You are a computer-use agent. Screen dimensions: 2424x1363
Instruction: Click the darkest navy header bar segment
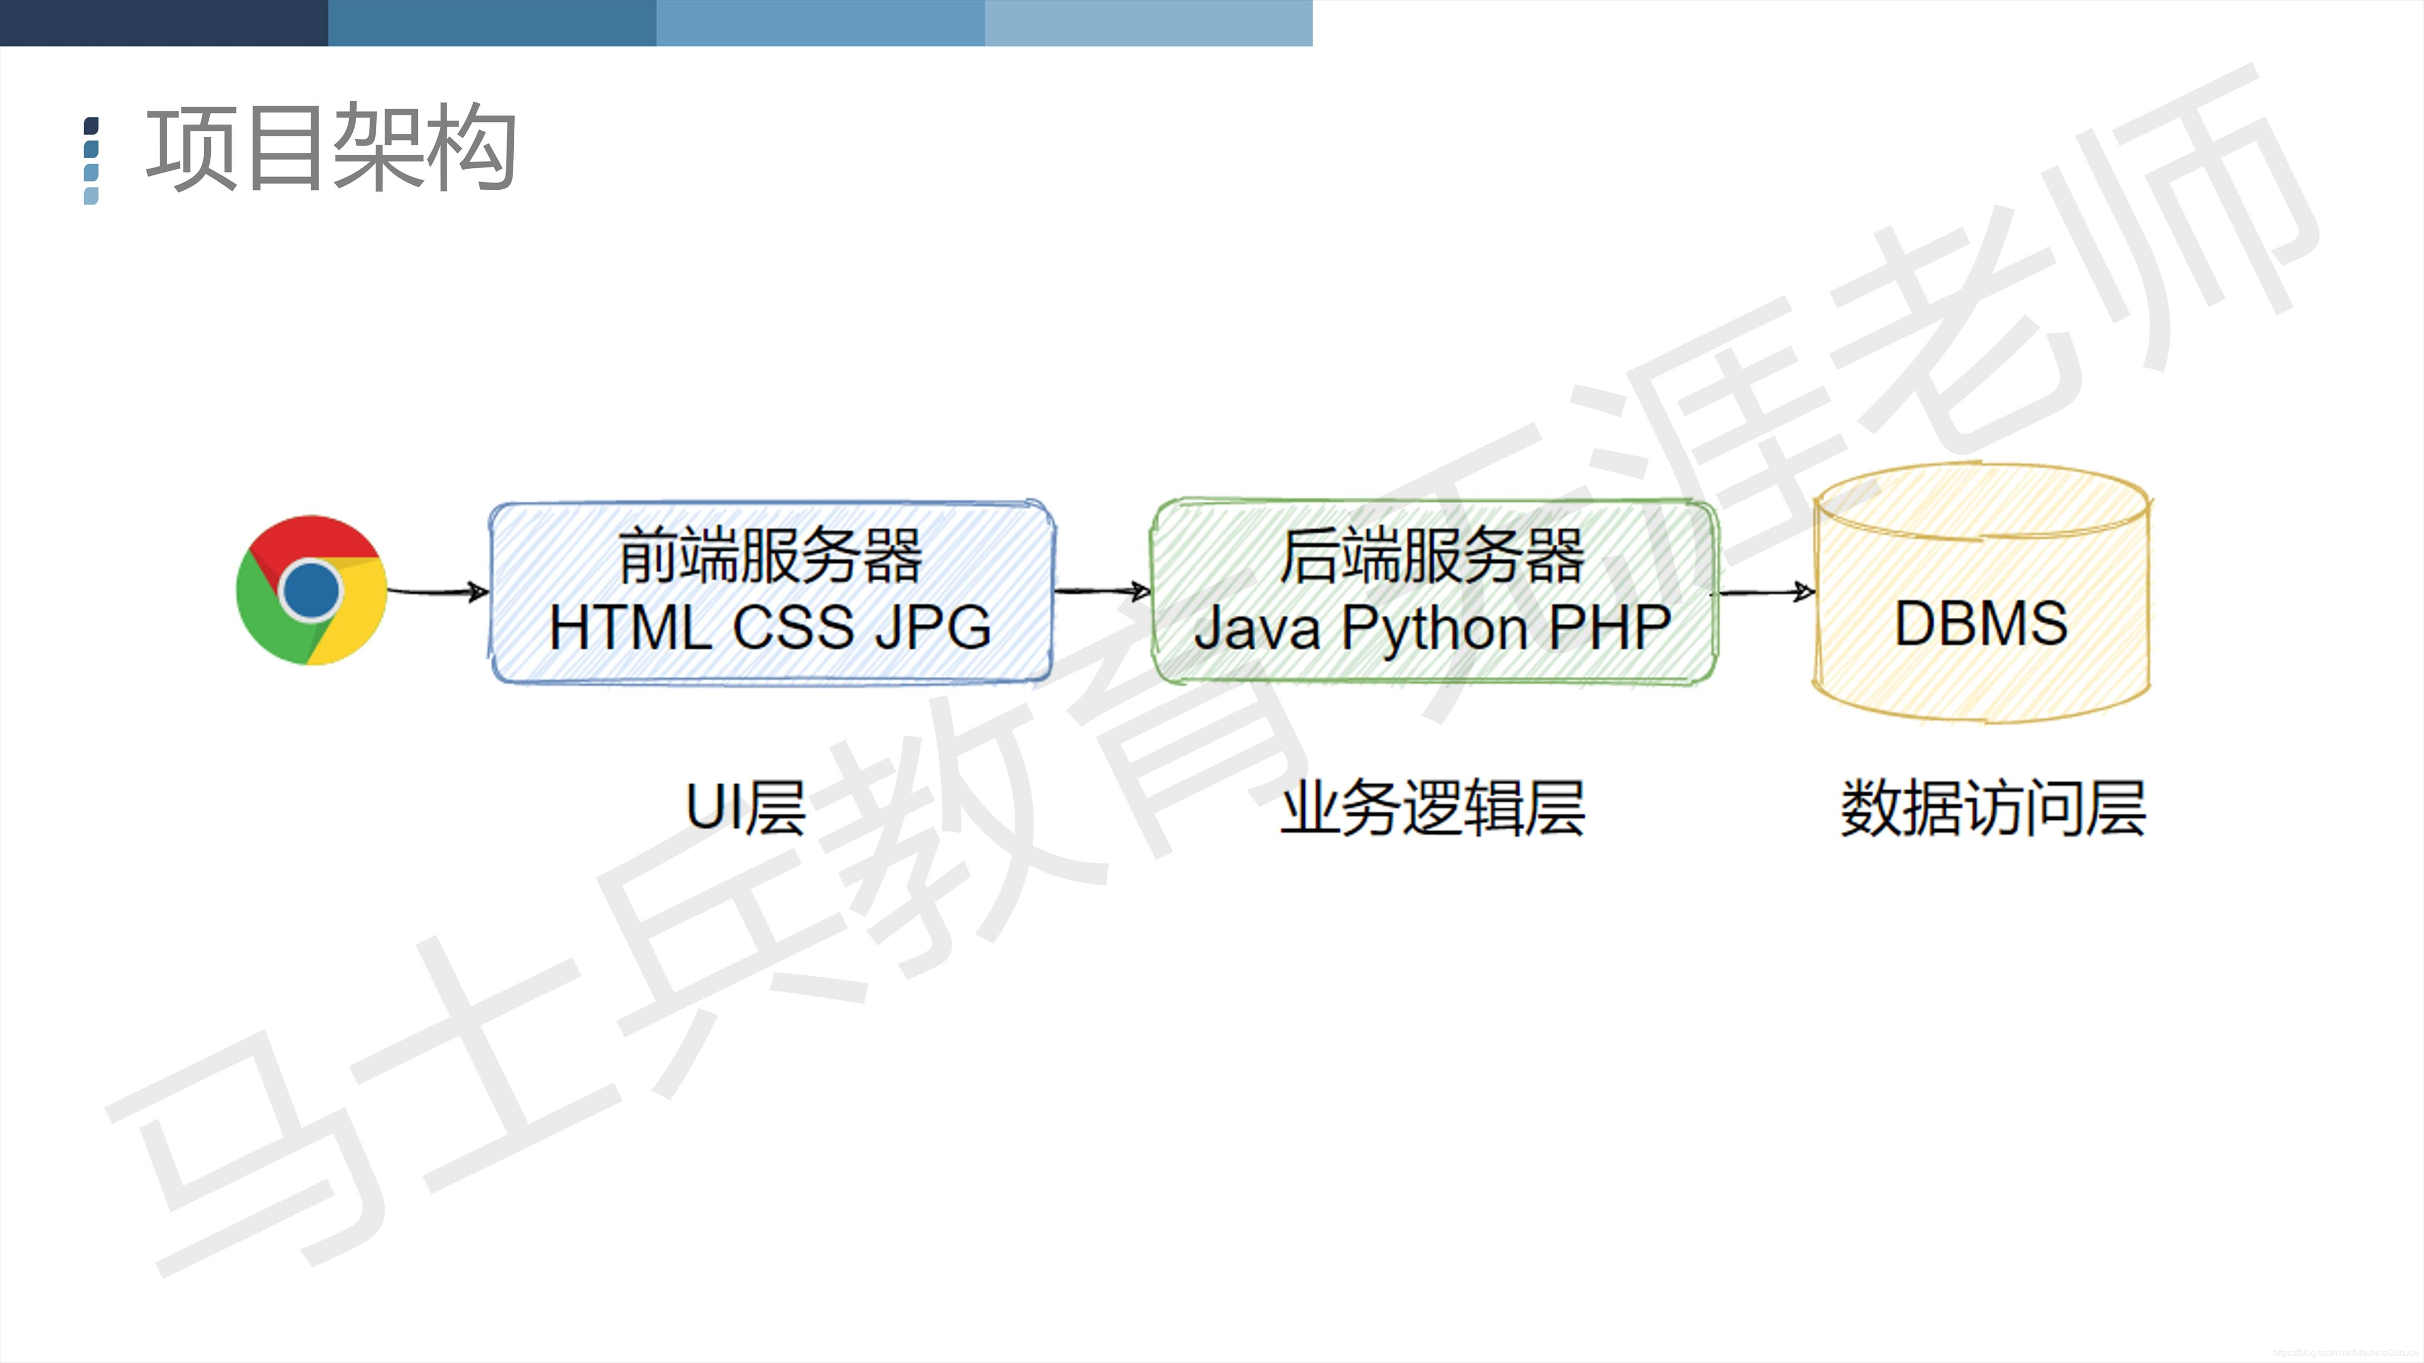[x=164, y=23]
